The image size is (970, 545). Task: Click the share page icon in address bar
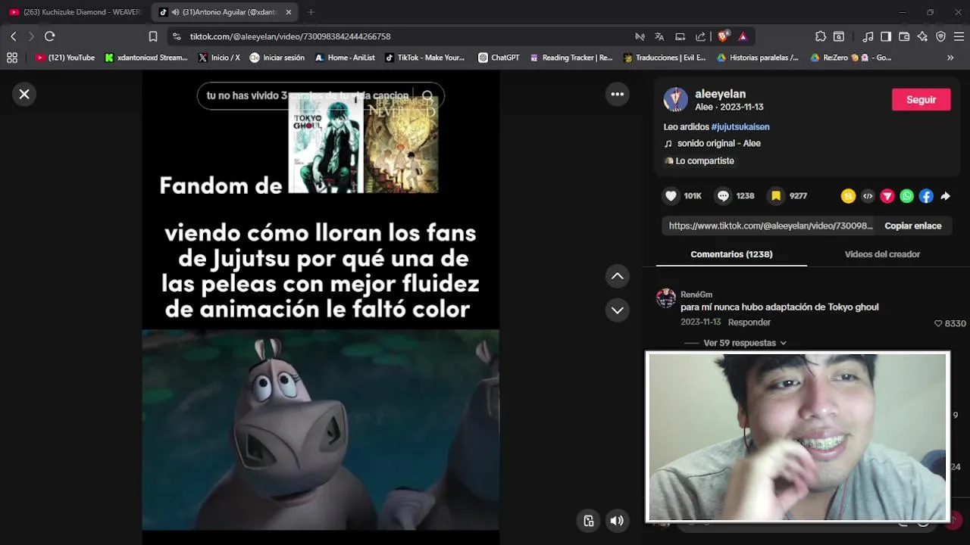(700, 36)
